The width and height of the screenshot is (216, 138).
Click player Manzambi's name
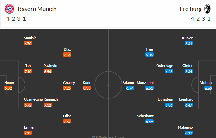coord(145,83)
